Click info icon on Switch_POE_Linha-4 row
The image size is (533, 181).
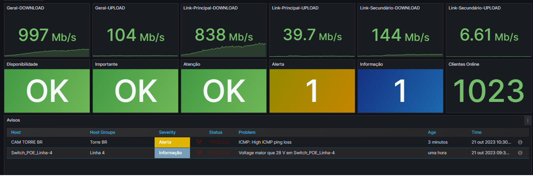pyautogui.click(x=520, y=153)
